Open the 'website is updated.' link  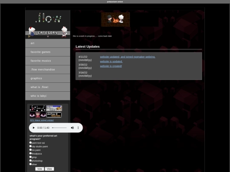[111, 62]
